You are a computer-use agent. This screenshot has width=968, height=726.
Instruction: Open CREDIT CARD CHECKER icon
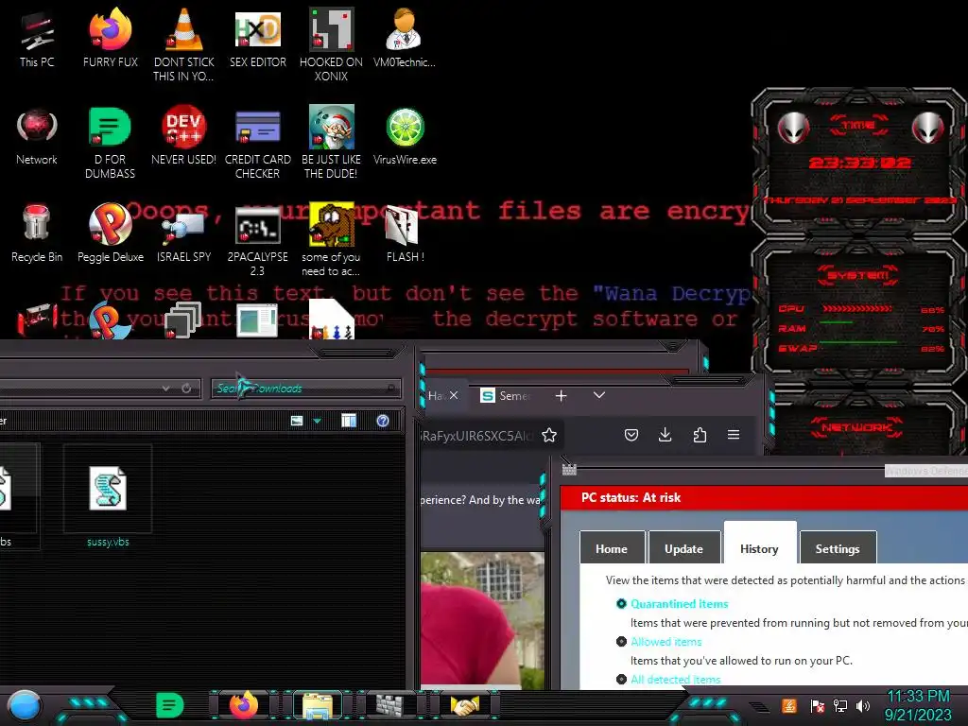(x=257, y=142)
